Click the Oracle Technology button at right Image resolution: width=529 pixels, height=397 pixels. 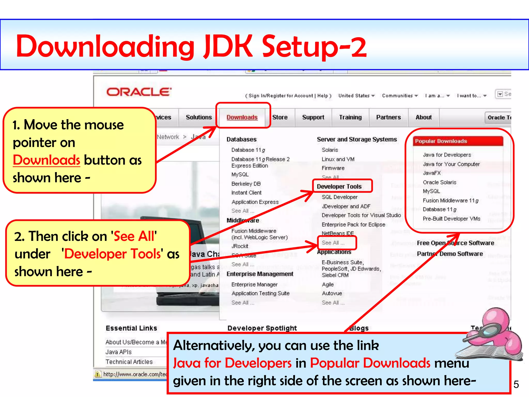click(x=499, y=118)
